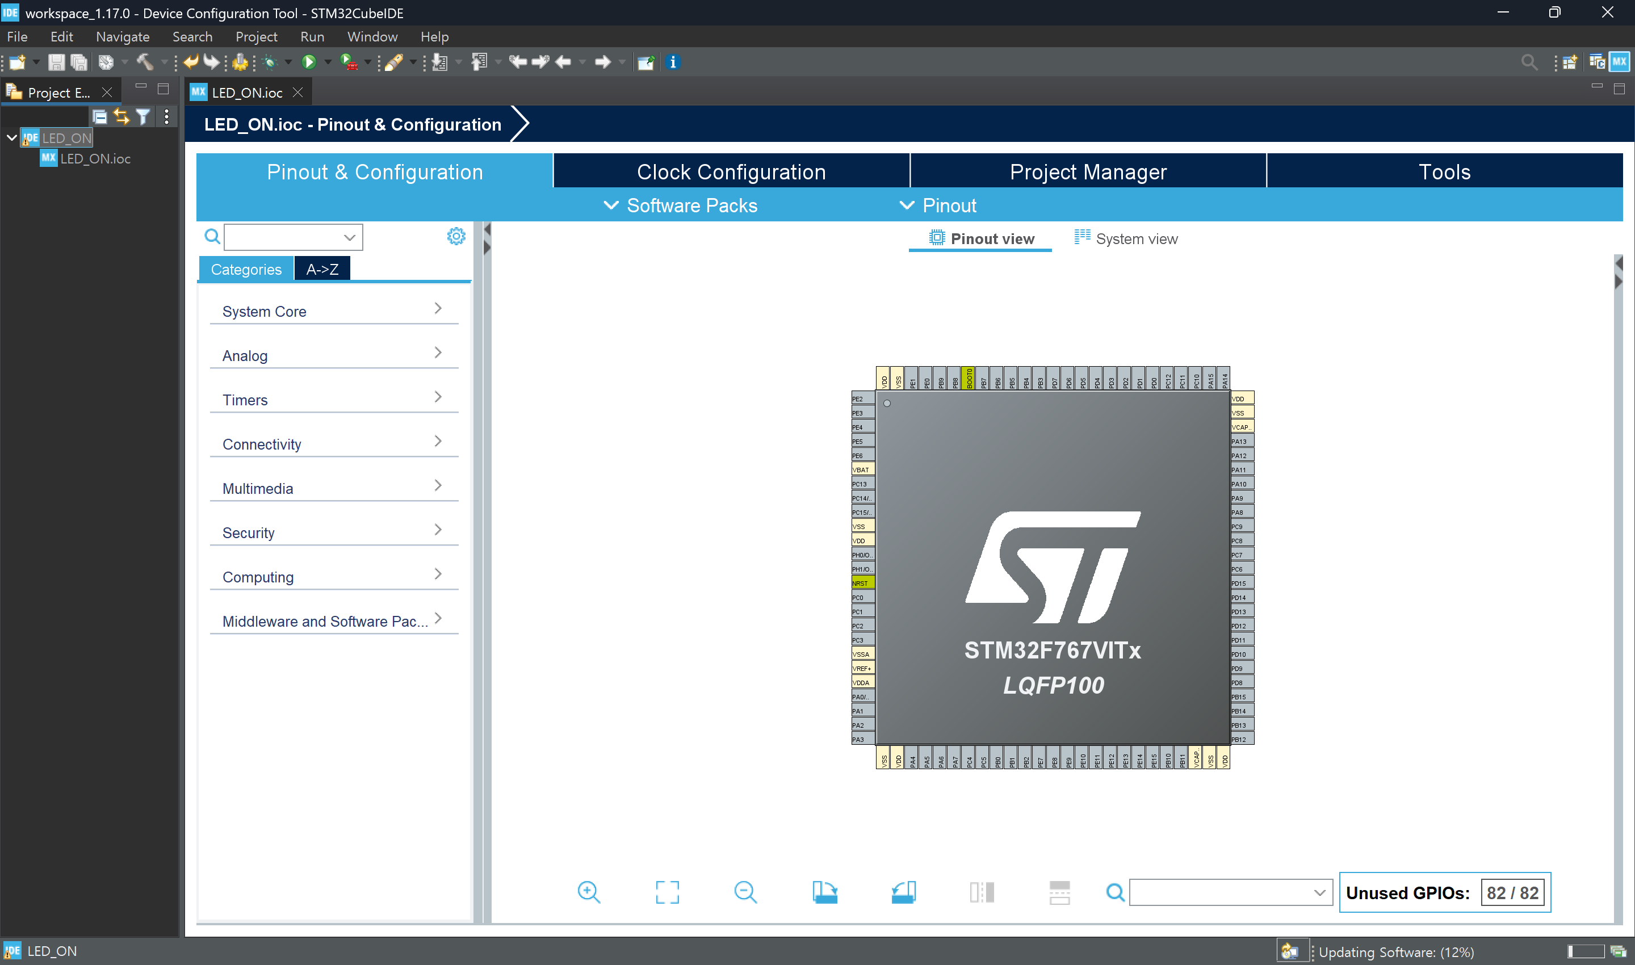
Task: Click Updating Software progress bar
Action: click(1586, 951)
